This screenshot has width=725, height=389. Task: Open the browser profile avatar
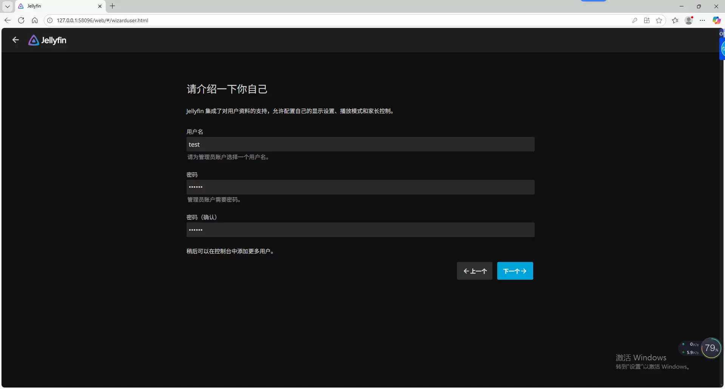coord(689,20)
